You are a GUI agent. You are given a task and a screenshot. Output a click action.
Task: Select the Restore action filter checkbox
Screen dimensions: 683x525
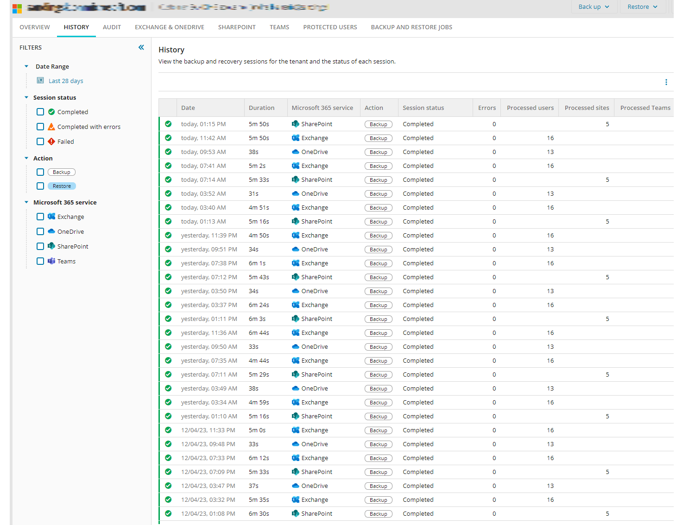pos(40,186)
